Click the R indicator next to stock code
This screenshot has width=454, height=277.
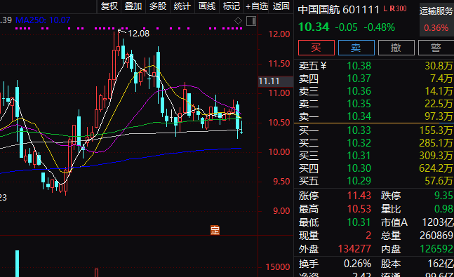click(392, 8)
